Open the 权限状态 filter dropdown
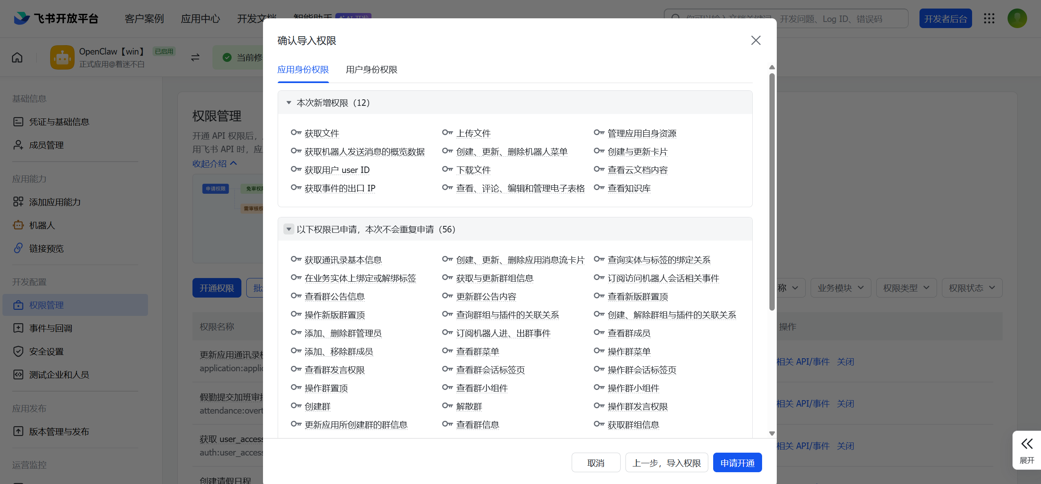Viewport: 1041px width, 484px height. coord(972,288)
